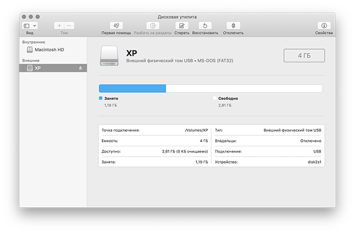This screenshot has height=233, width=355.
Task: Click the 1,19 ГБ value under Занято legend
Action: tap(110, 105)
